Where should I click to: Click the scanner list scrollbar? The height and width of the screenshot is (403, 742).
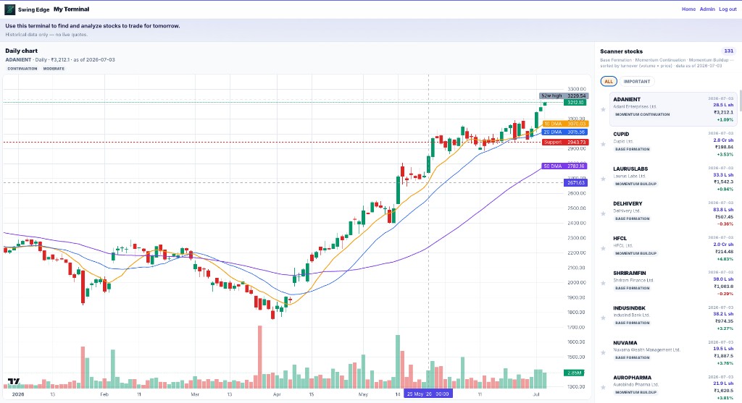tap(740, 101)
